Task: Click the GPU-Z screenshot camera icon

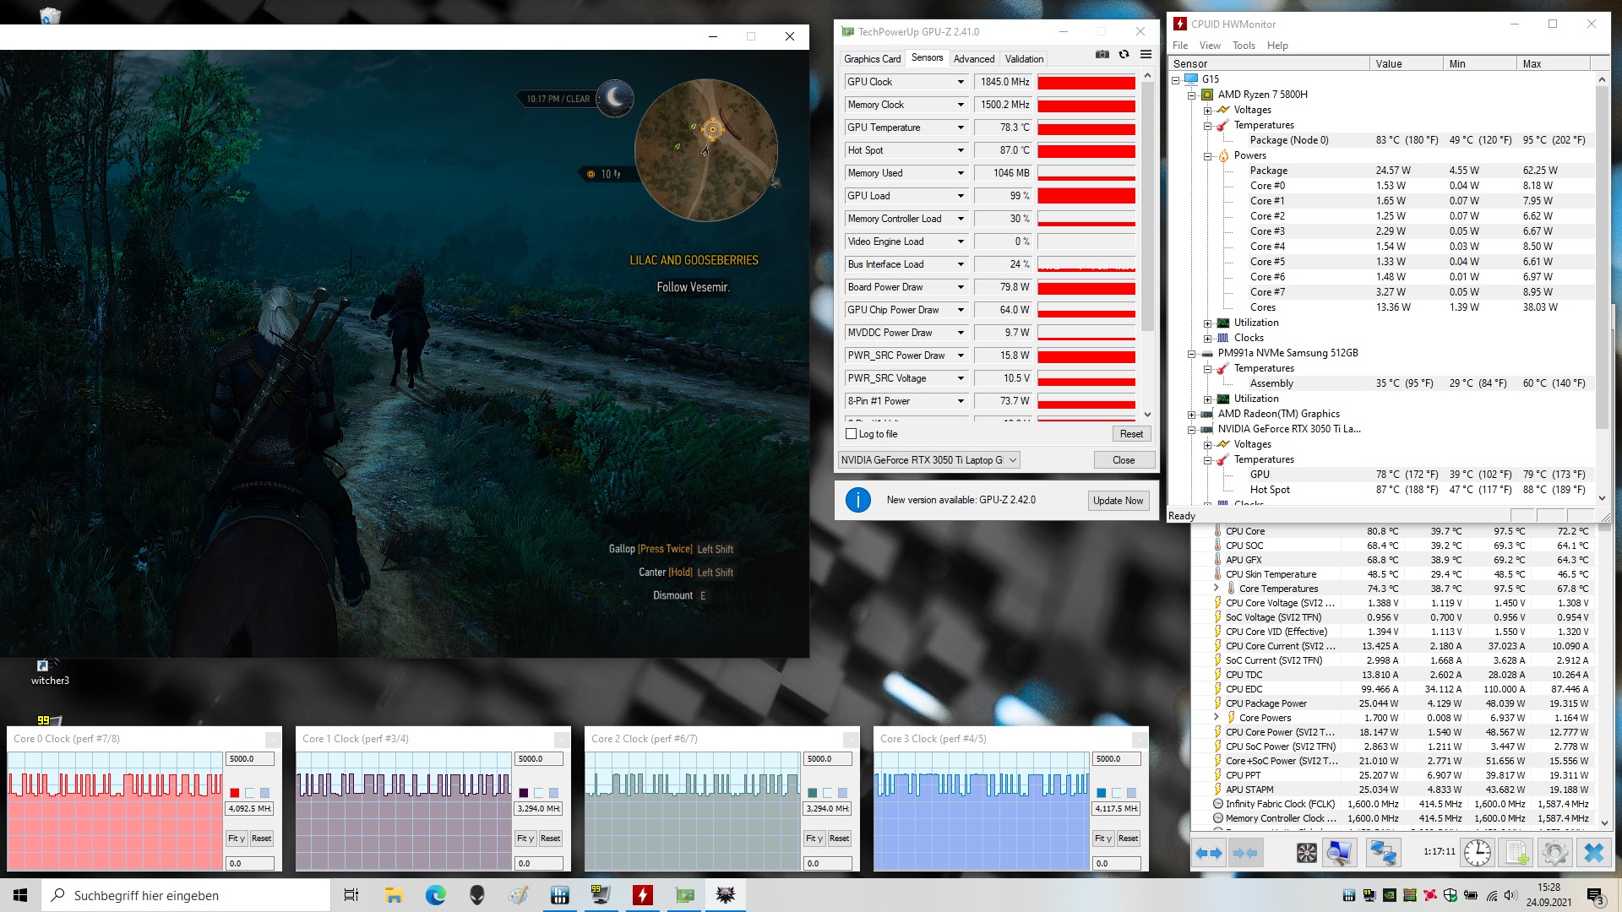Action: 1102,55
